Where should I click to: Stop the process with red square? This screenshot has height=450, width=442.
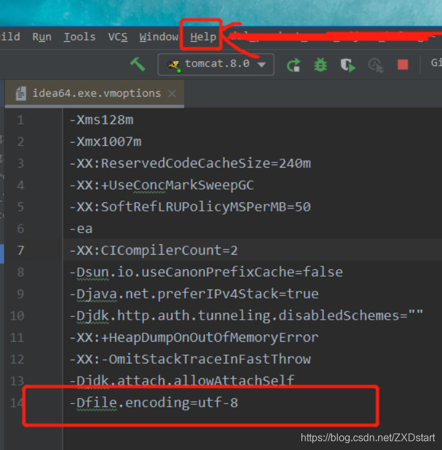pyautogui.click(x=403, y=64)
